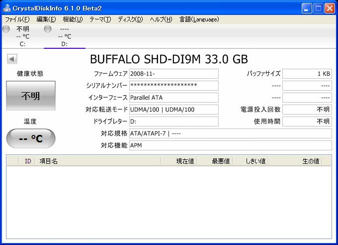Open the ディスク(D) menu
Image resolution: width=338 pixels, height=245 pixels.
pyautogui.click(x=130, y=19)
